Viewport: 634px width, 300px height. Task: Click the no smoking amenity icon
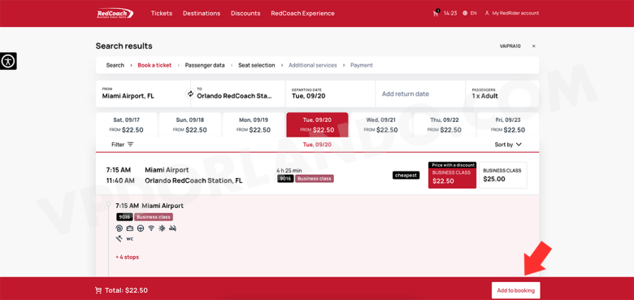click(x=172, y=228)
